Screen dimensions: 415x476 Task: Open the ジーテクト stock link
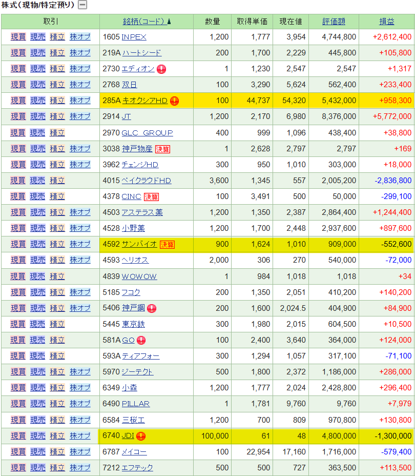point(138,372)
